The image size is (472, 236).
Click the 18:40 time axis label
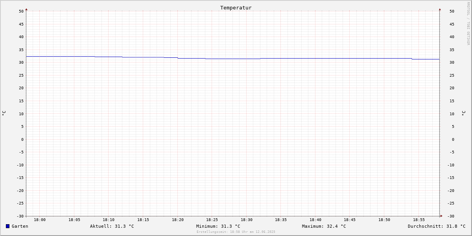click(x=315, y=220)
